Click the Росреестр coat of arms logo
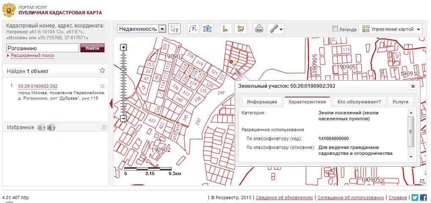Viewport: 431px width, 203px height. point(8,11)
